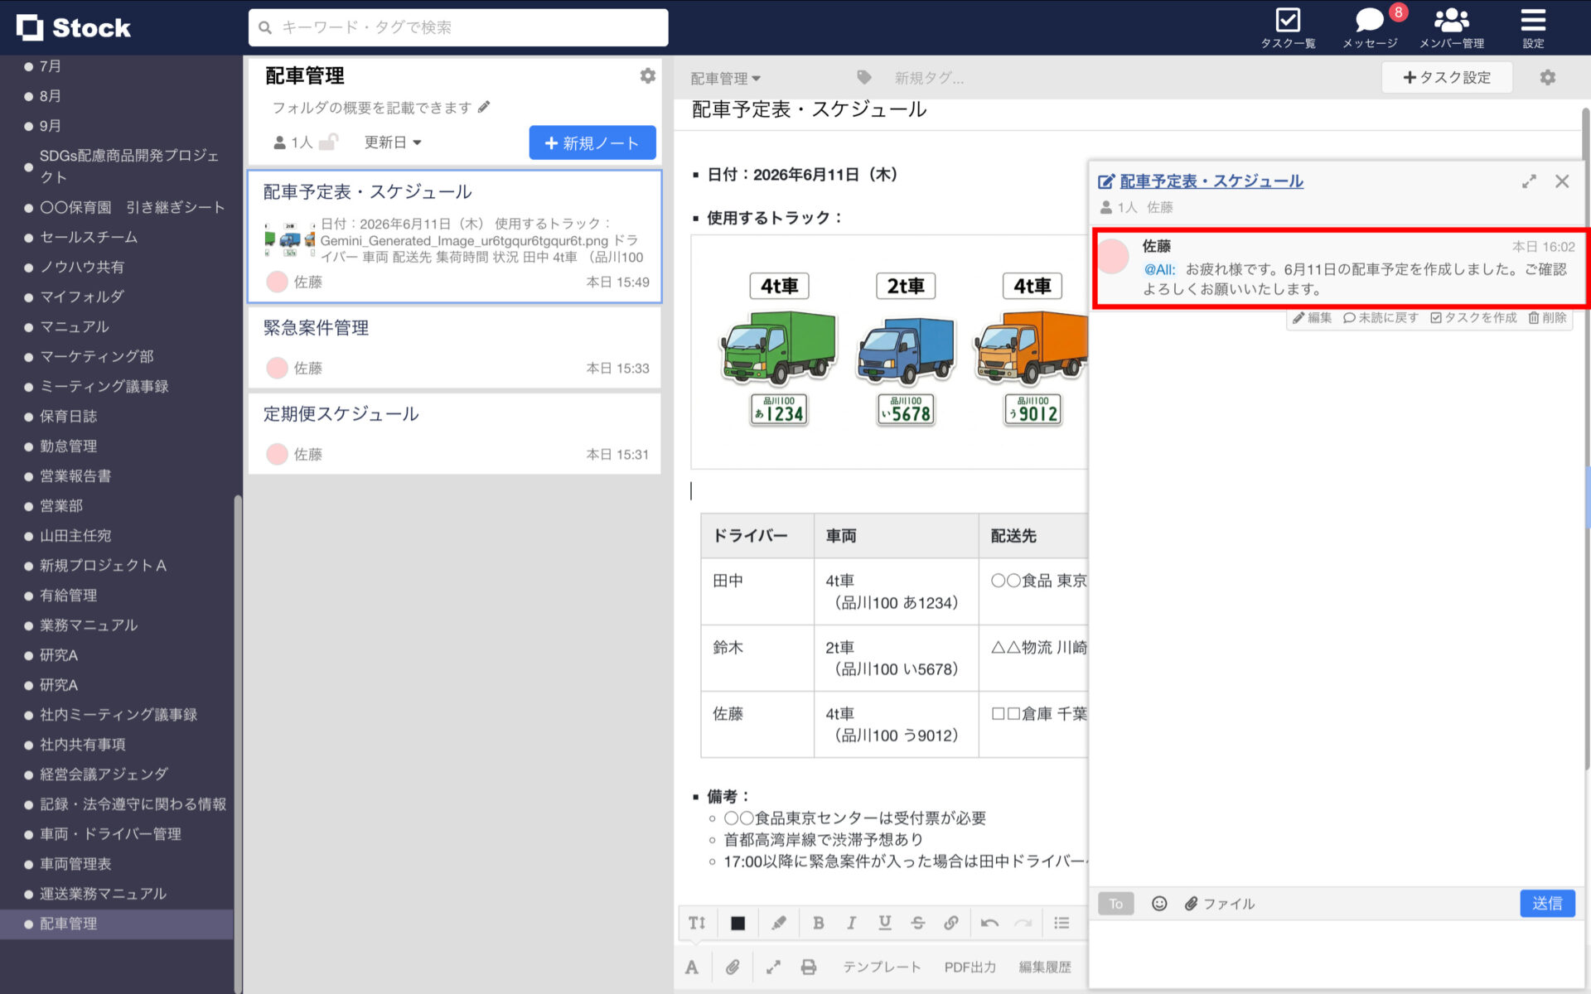Click the message text input area

coord(1337,953)
